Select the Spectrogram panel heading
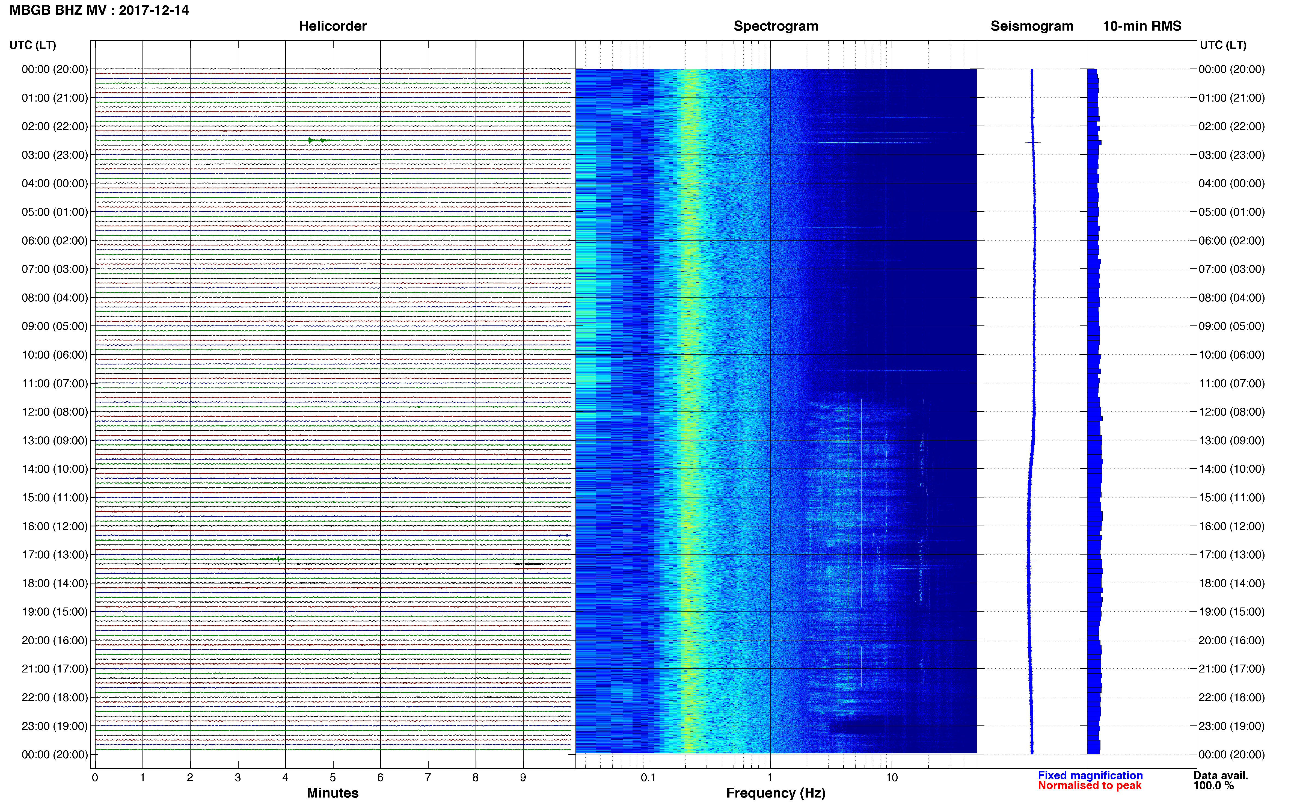 pyautogui.click(x=776, y=26)
